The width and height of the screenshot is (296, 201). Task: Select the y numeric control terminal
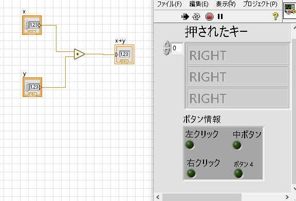(x=32, y=87)
